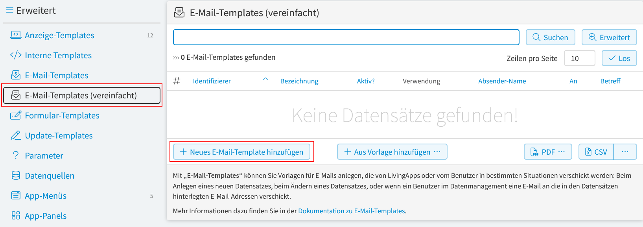The height and width of the screenshot is (227, 643).
Task: Click the Zeilen pro Seite number field
Action: tap(580, 58)
